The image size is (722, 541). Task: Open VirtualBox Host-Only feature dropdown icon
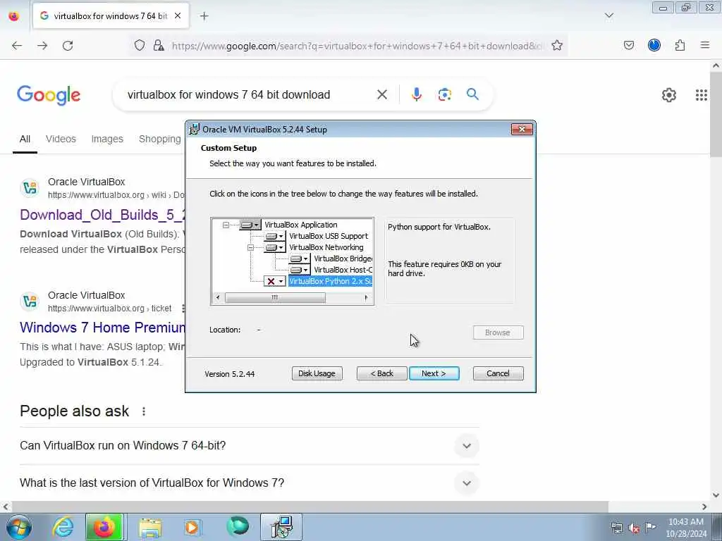point(299,270)
